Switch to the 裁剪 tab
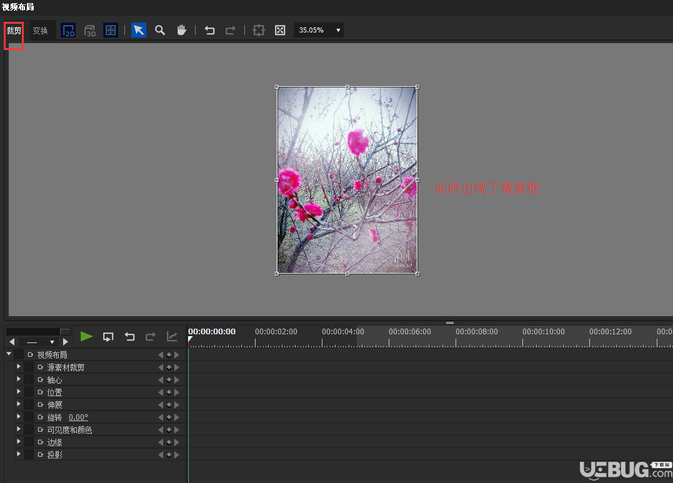The image size is (673, 483). tap(14, 31)
